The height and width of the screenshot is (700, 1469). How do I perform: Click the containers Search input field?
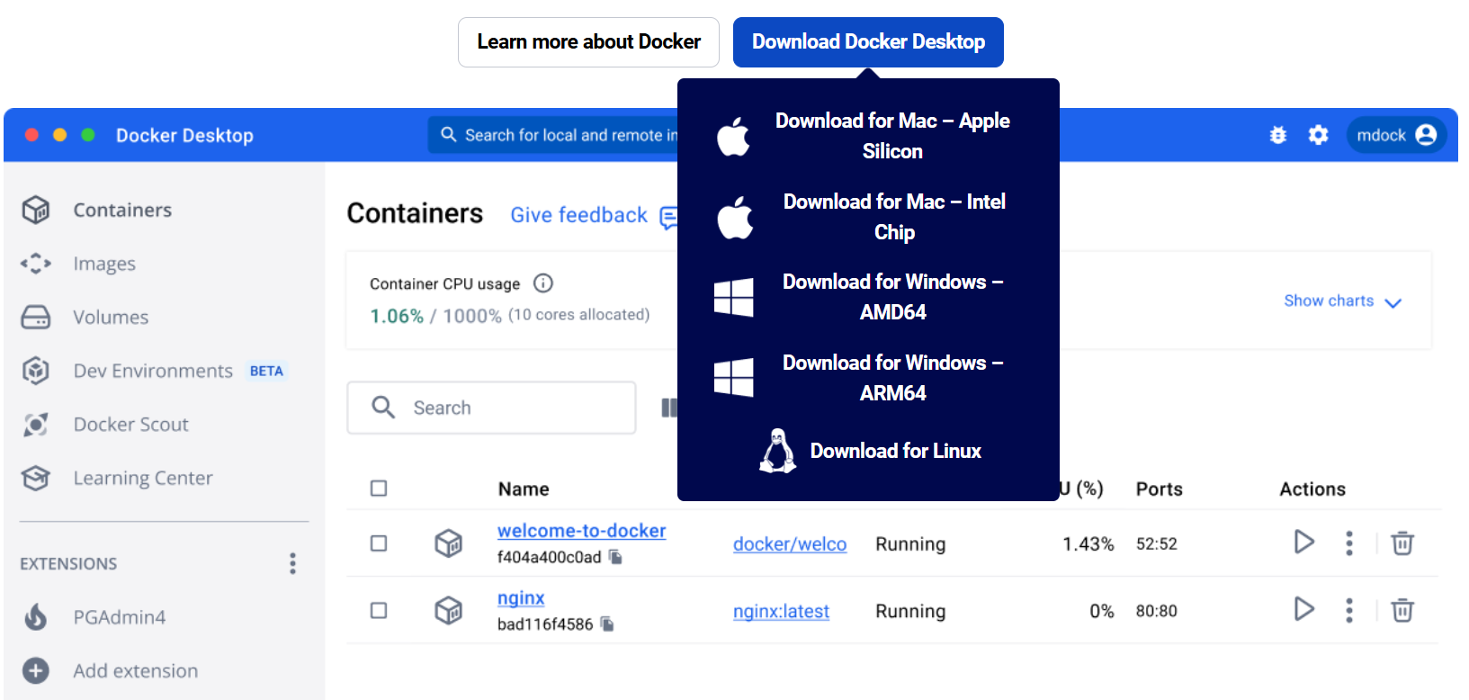[491, 408]
